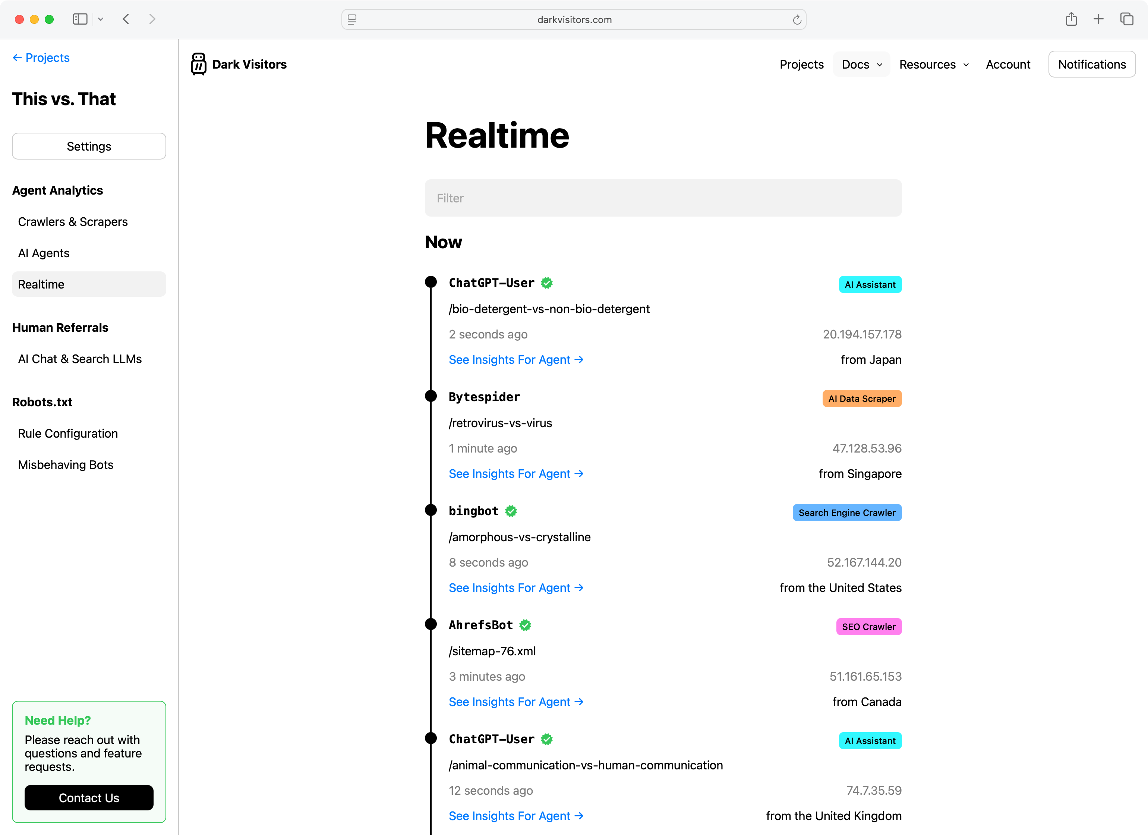Screen dimensions: 1148x835
Task: Open Crawlers & Scrapers from Agent Analytics
Action: pyautogui.click(x=73, y=222)
